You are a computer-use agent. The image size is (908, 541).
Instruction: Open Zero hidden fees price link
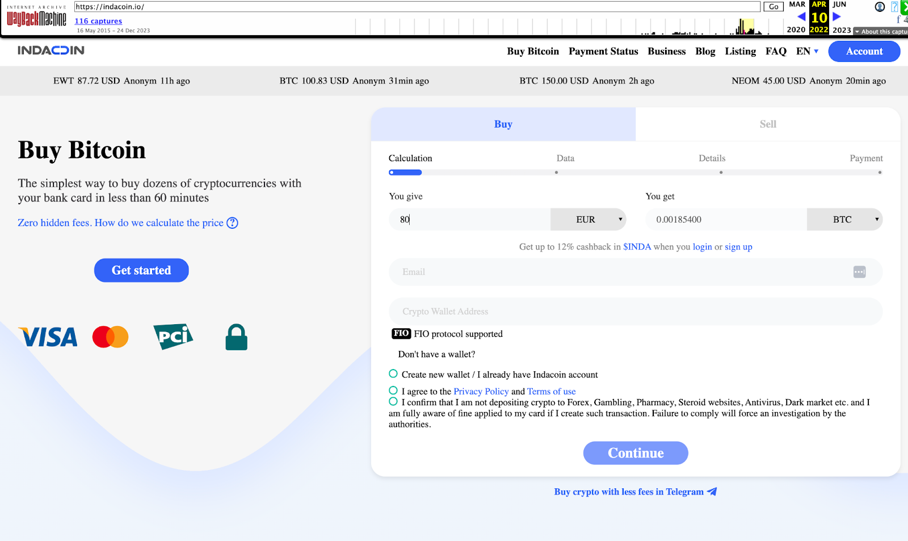120,223
